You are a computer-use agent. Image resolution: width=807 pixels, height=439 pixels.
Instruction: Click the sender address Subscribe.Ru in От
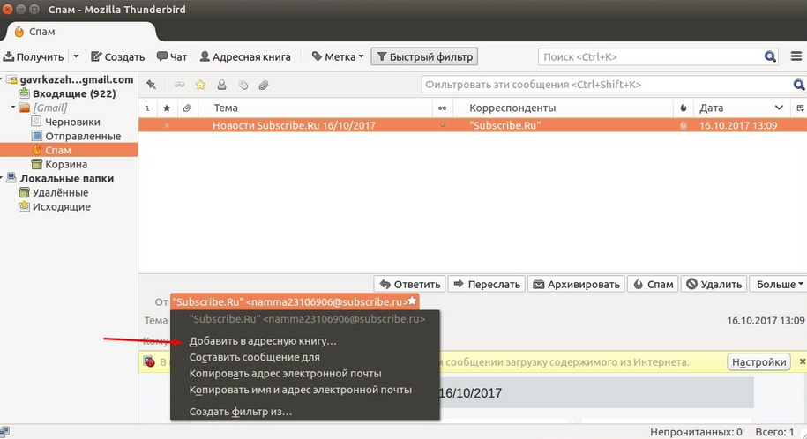coord(290,302)
